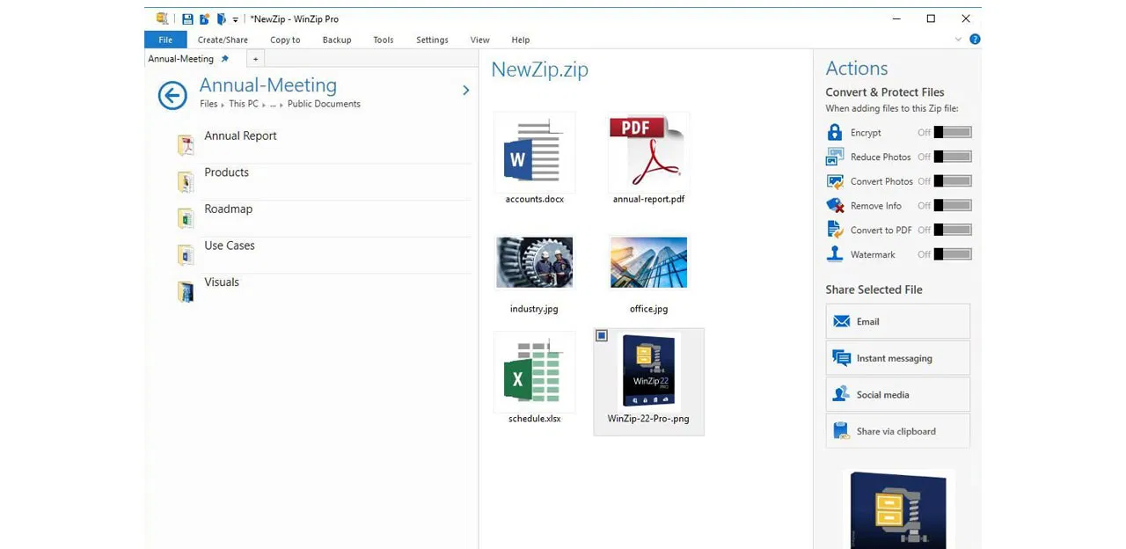Viewport: 1126px width, 549px height.
Task: Toggle the Remove Info switch
Action: tap(953, 206)
